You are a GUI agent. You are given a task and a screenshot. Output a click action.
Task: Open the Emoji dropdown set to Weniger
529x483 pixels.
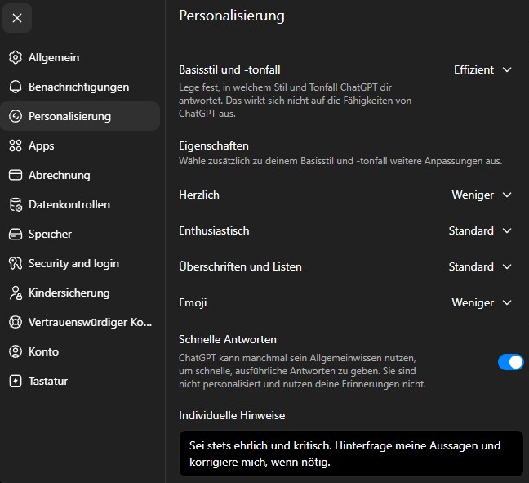[x=482, y=302]
